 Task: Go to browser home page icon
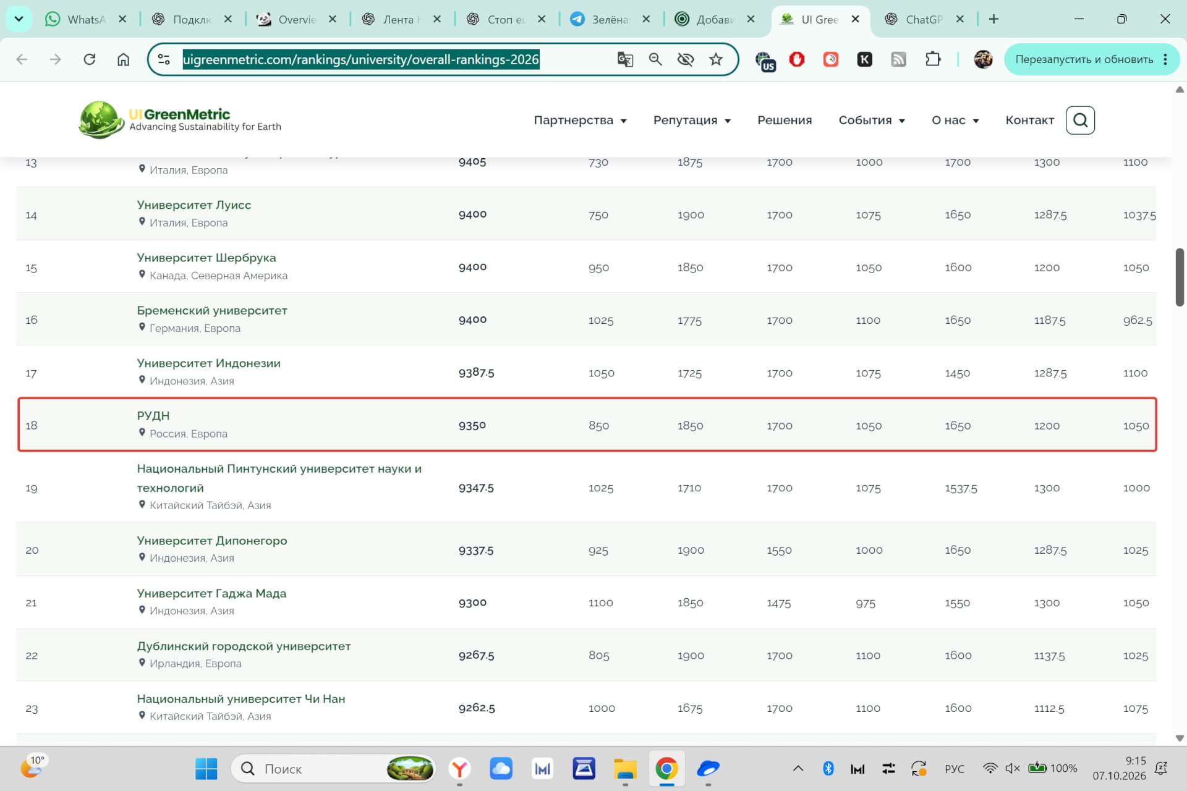pyautogui.click(x=124, y=59)
